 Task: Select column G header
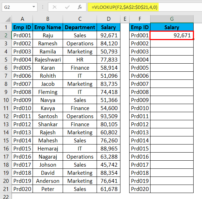[x=172, y=19]
